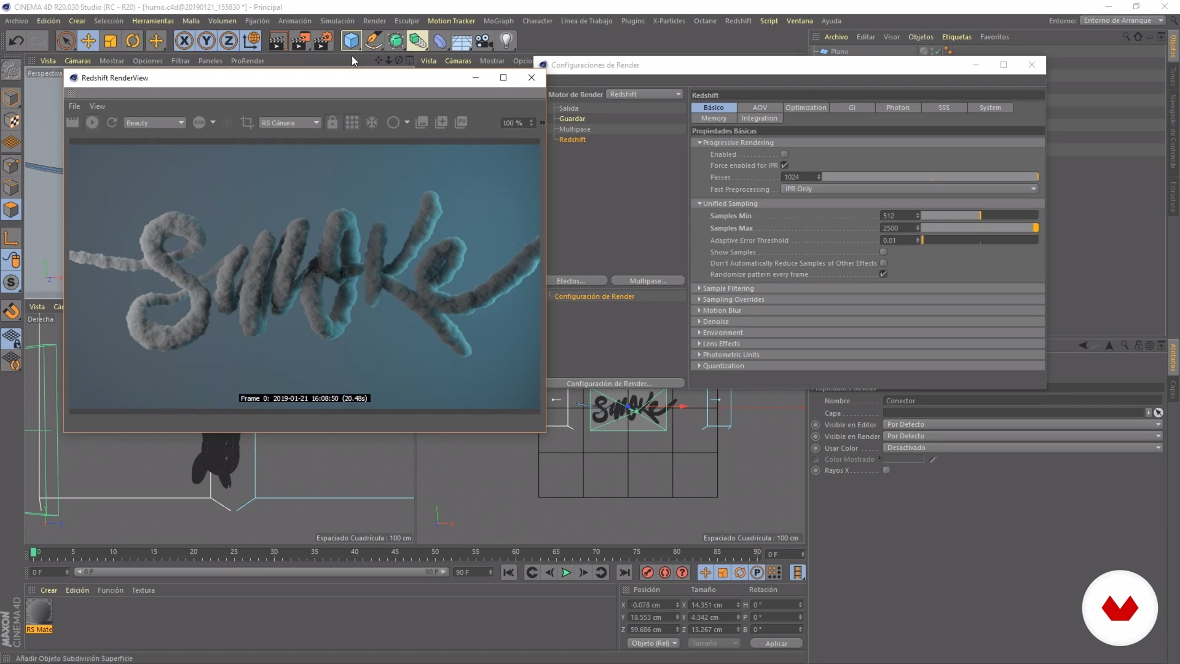Click the RenderView save image icon
This screenshot has width=1180, height=664.
click(x=422, y=122)
